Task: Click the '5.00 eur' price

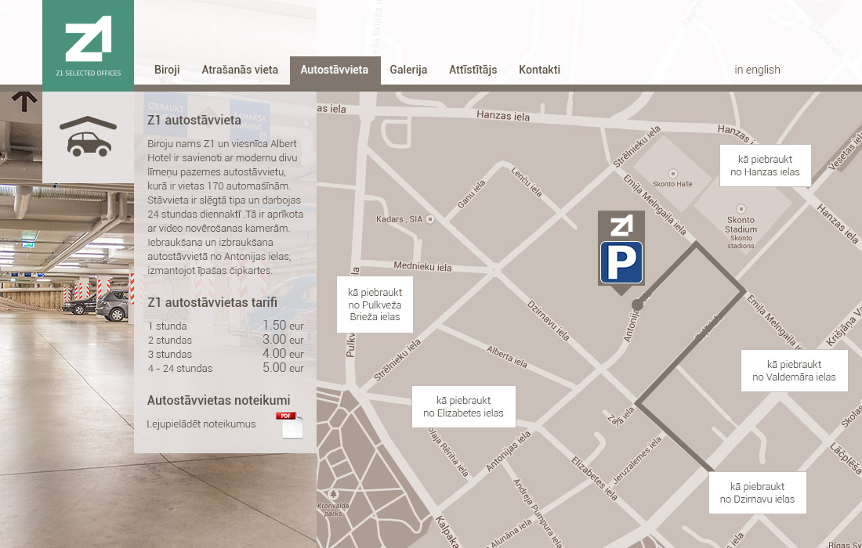Action: tap(283, 367)
